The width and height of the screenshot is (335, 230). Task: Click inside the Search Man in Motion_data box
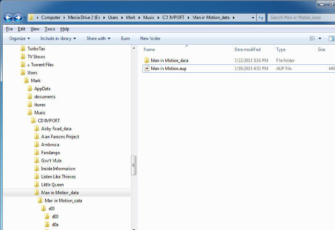click(300, 17)
